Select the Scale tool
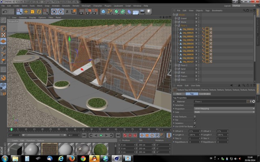 32,12
